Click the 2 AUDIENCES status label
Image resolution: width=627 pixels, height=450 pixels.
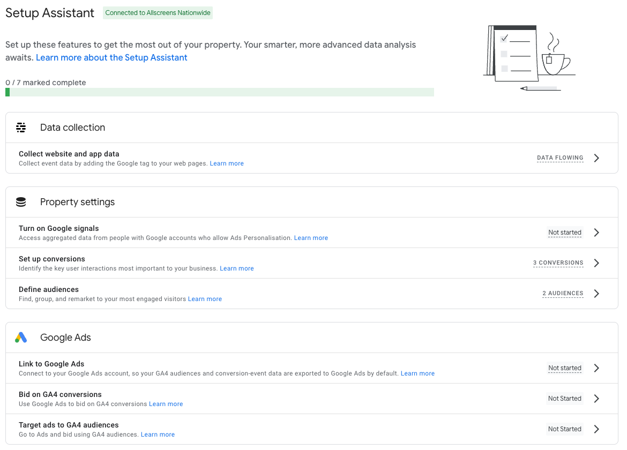(563, 294)
